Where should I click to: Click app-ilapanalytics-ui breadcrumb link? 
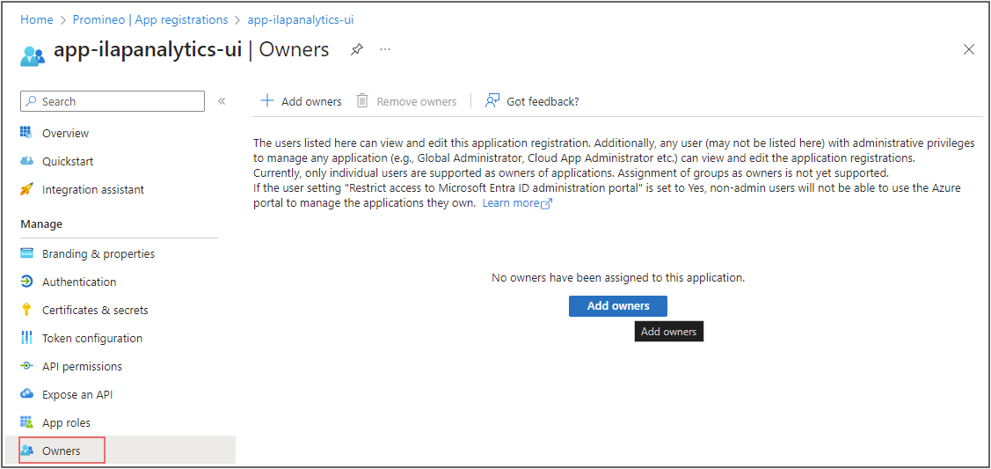pos(300,19)
